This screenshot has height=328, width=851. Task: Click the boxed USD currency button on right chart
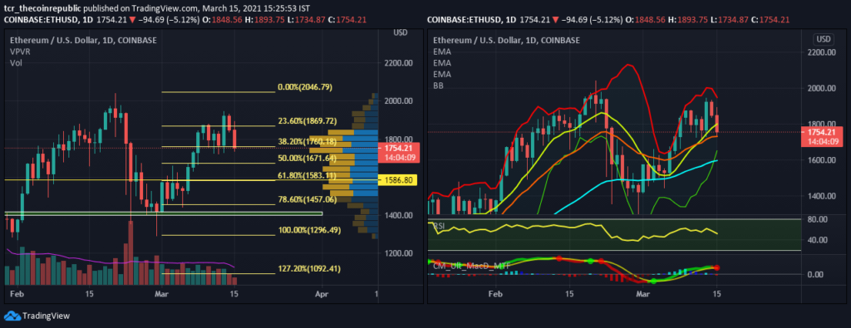tap(824, 39)
